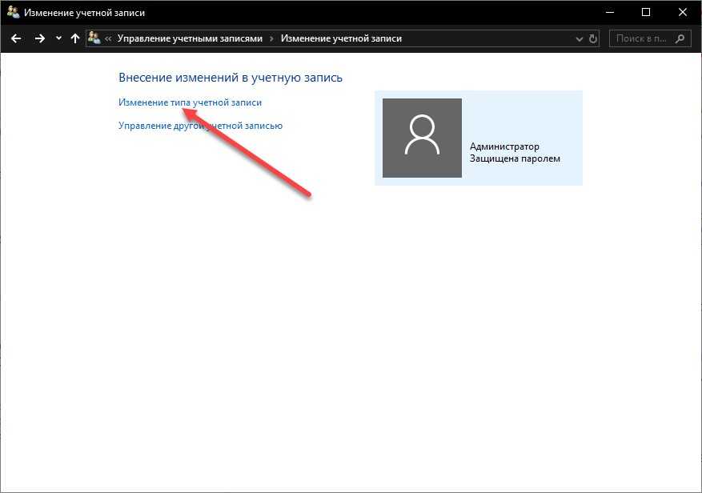
Task: Open Изменение типа учетной записи link
Action: 190,102
